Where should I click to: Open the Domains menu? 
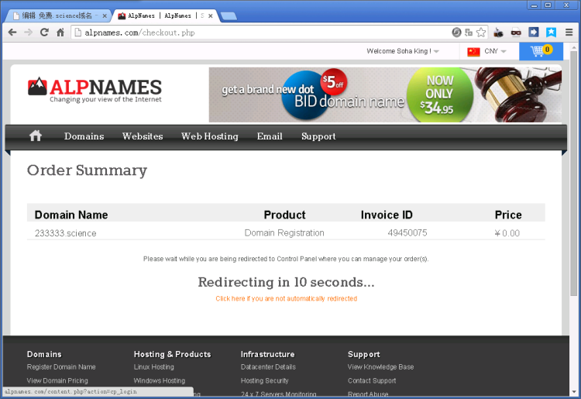coord(84,136)
